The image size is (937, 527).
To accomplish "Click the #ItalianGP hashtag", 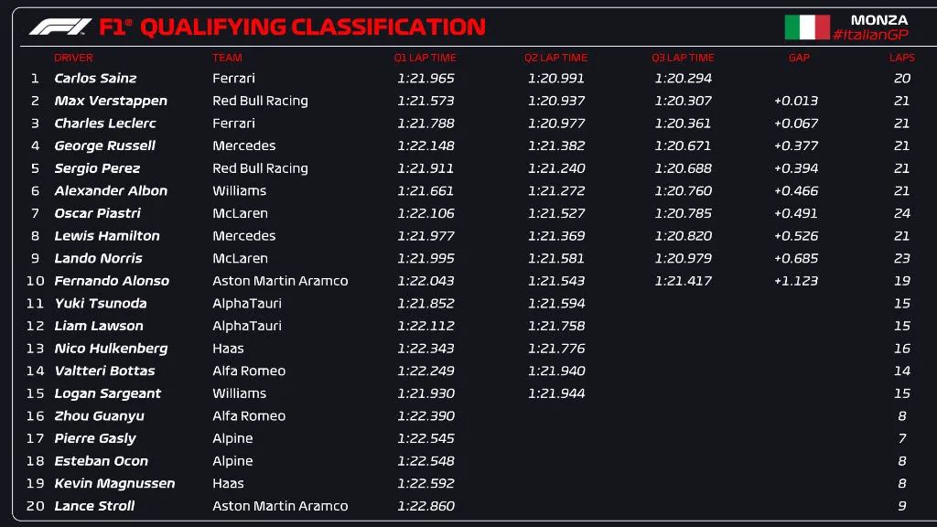I will (x=870, y=35).
